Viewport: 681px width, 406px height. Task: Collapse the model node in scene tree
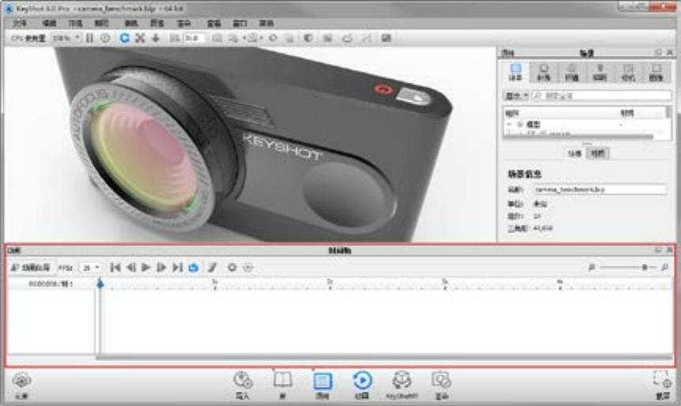coord(508,124)
